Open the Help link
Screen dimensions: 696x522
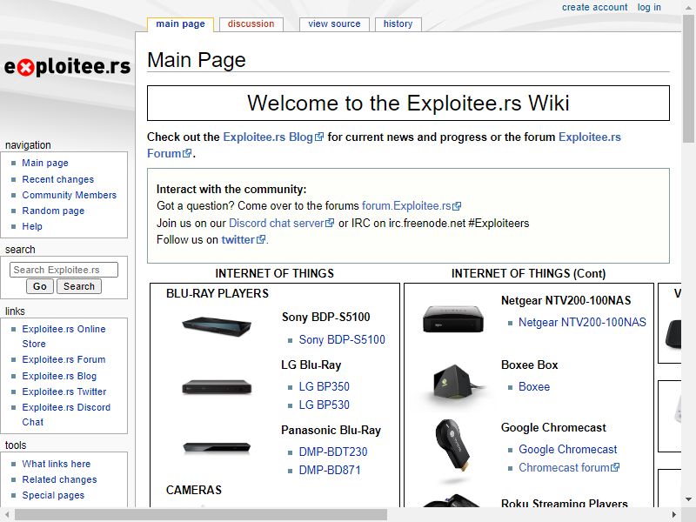tap(32, 226)
